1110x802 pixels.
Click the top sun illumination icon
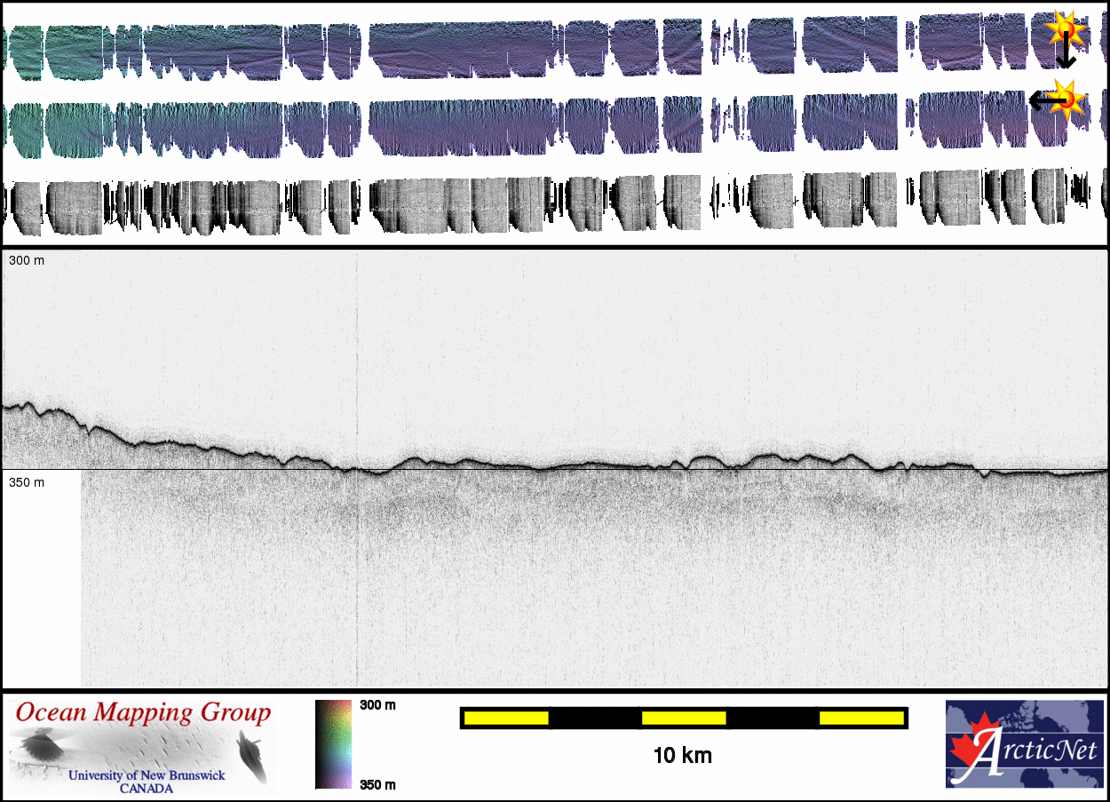click(x=1065, y=30)
